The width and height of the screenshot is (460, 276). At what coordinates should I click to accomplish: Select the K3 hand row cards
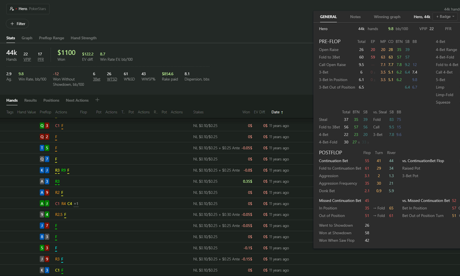44,270
